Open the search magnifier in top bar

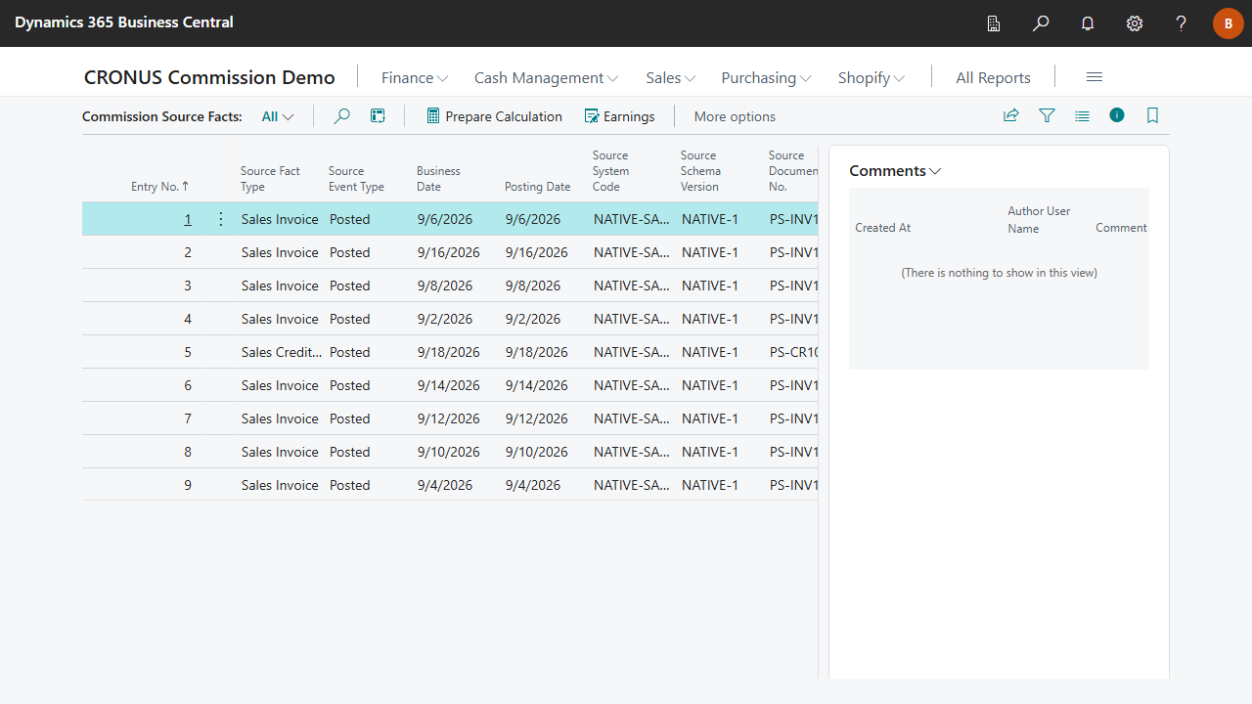[x=1041, y=23]
